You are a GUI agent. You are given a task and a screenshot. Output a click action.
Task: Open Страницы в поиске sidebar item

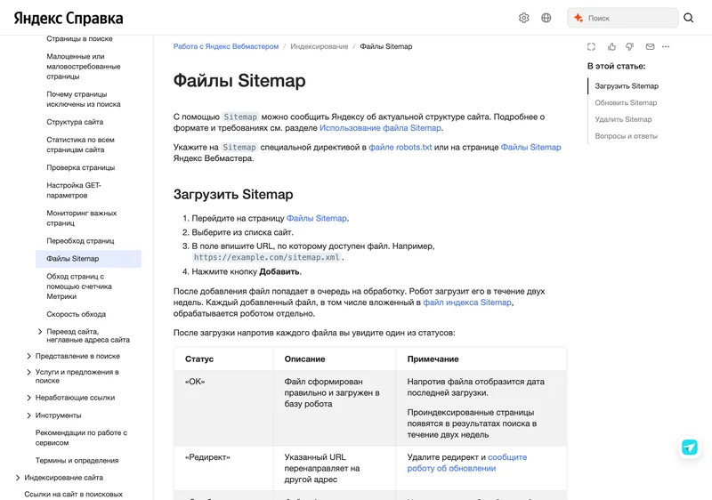79,38
